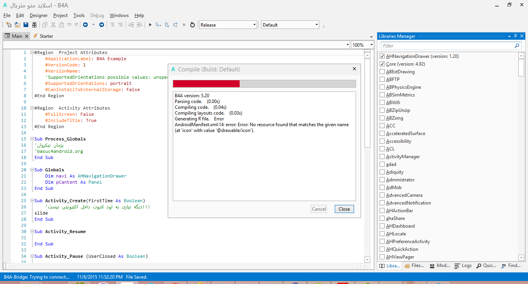
Task: Open the Designer menu
Action: tap(39, 15)
